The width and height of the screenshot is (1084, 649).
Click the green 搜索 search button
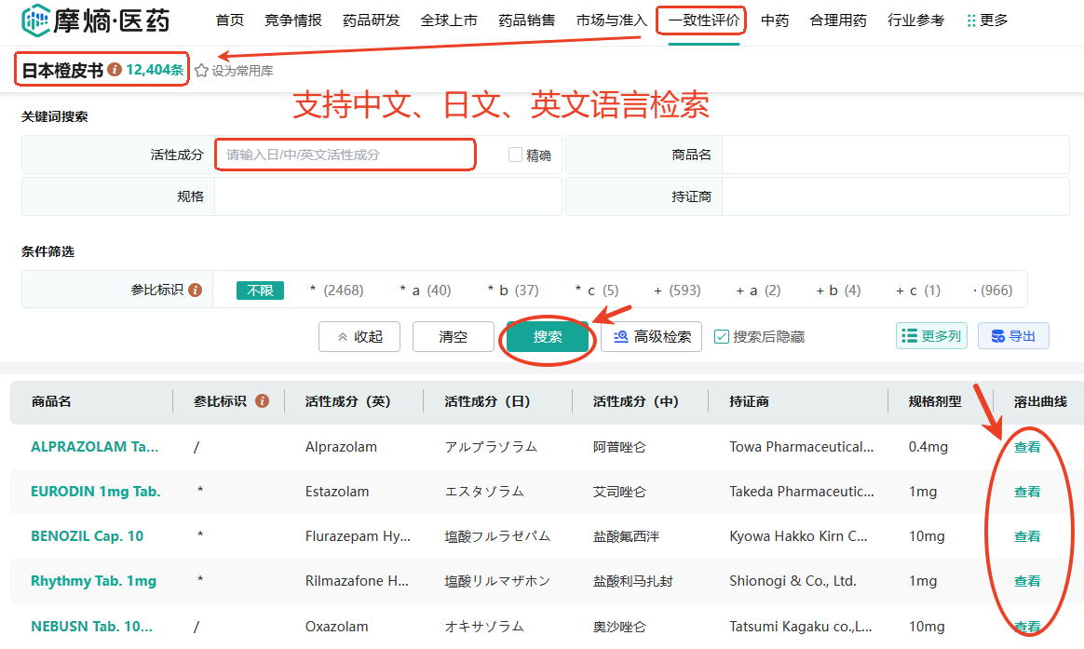click(548, 337)
